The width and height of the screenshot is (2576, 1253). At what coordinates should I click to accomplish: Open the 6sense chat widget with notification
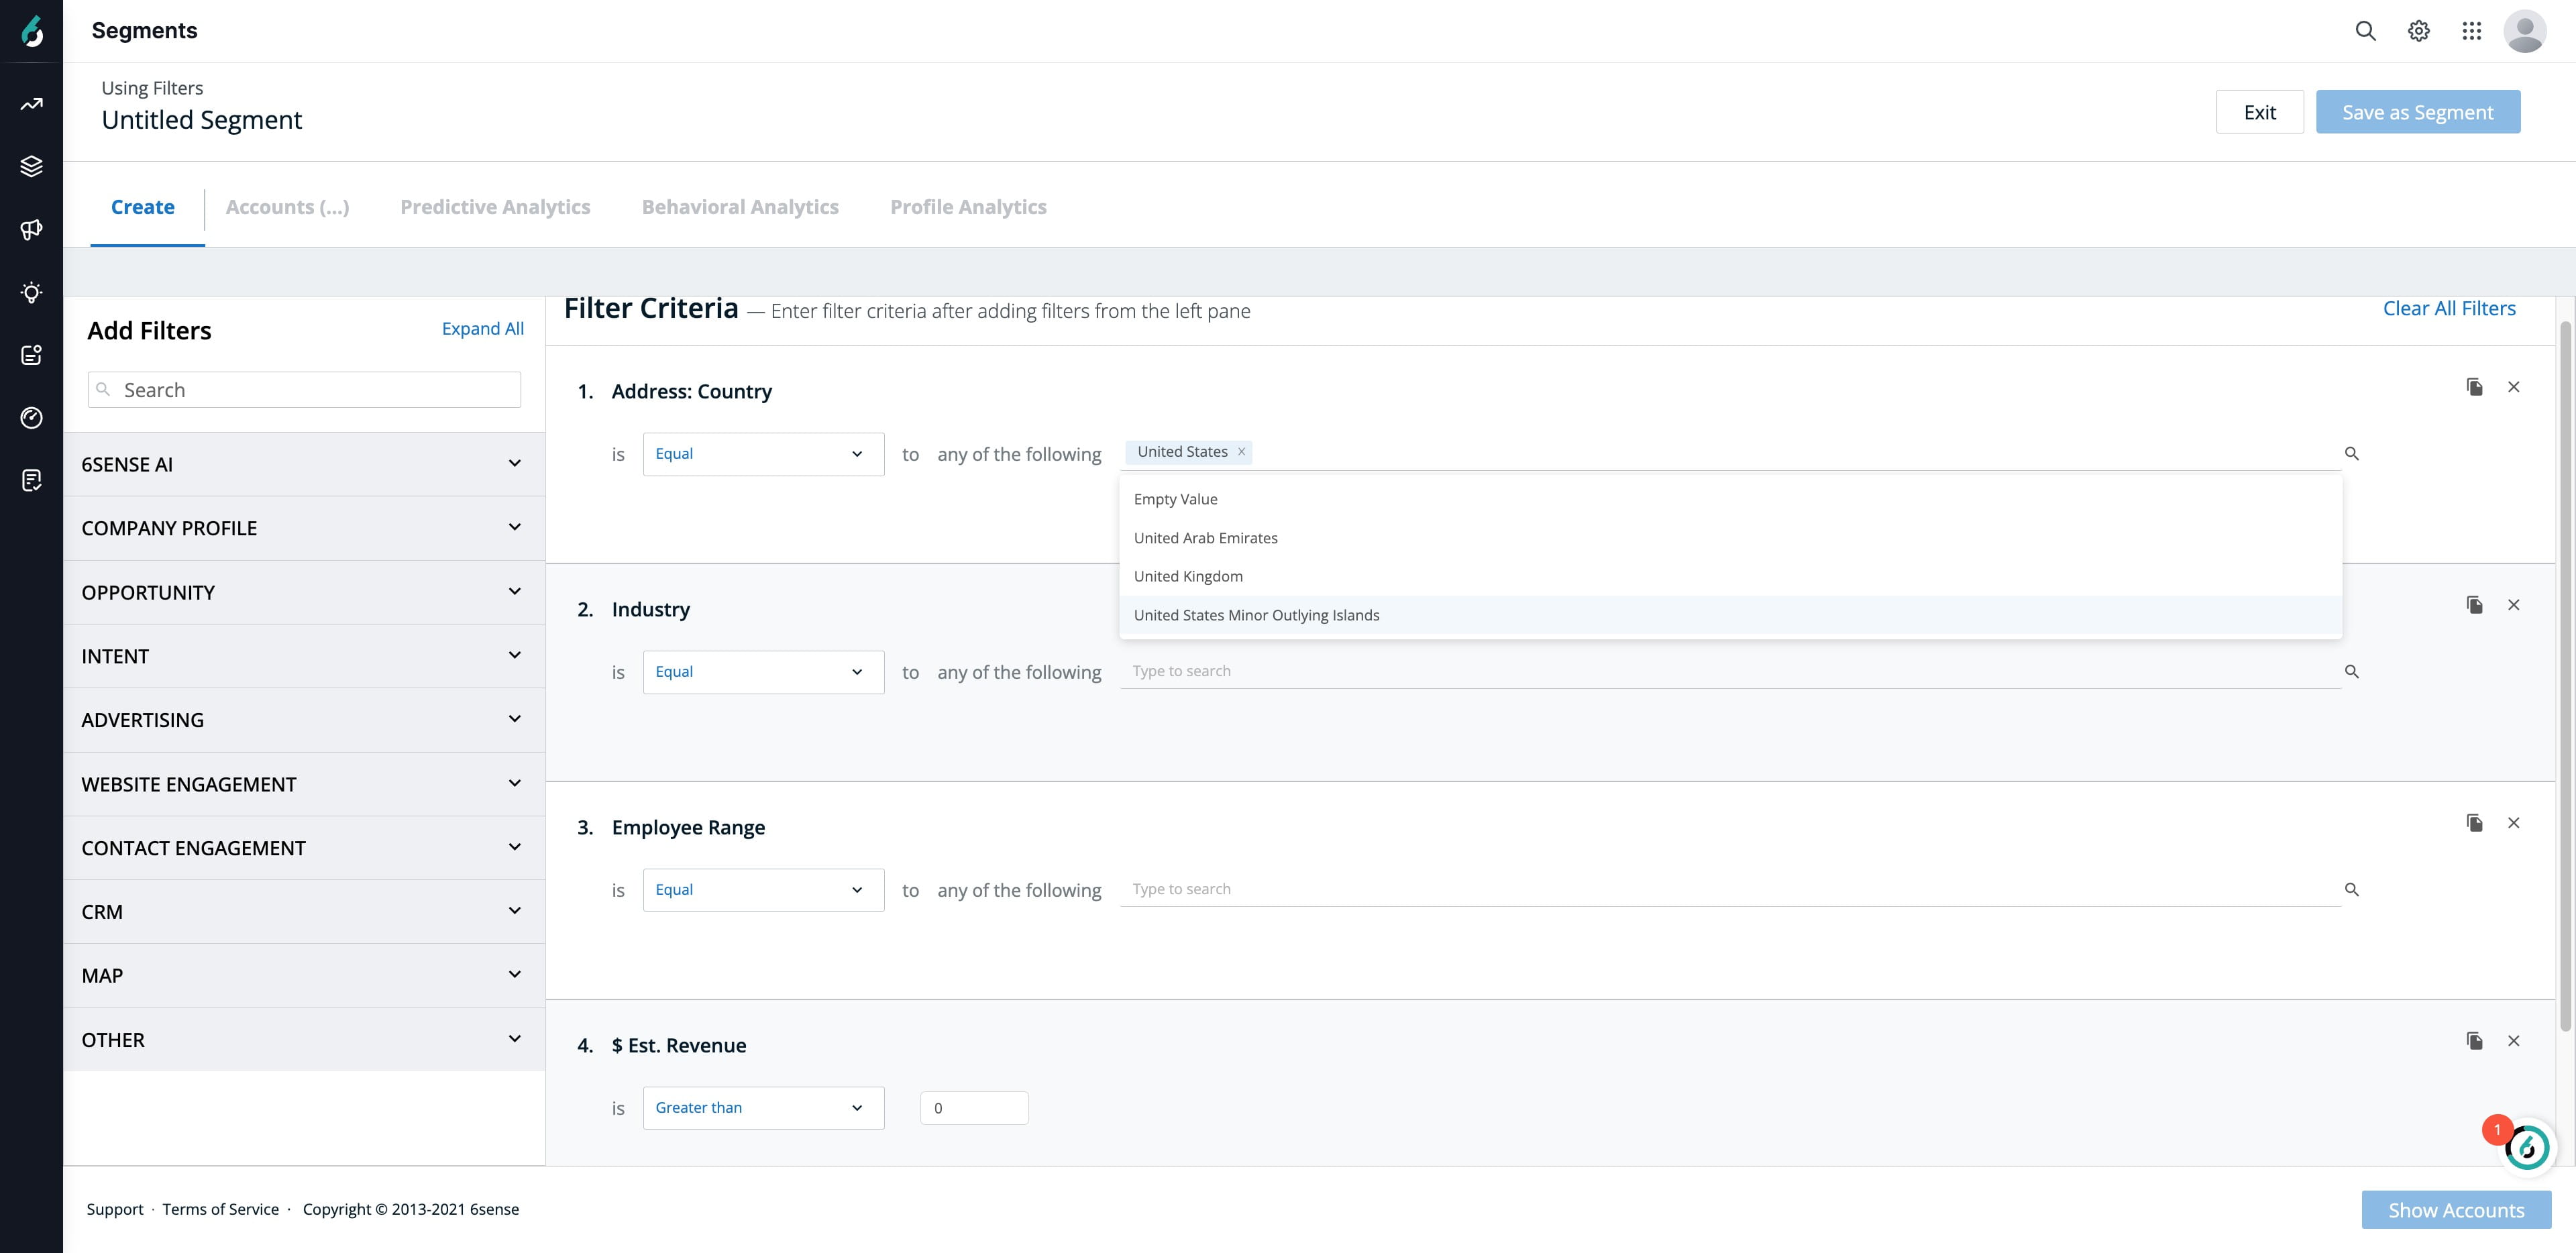2526,1147
